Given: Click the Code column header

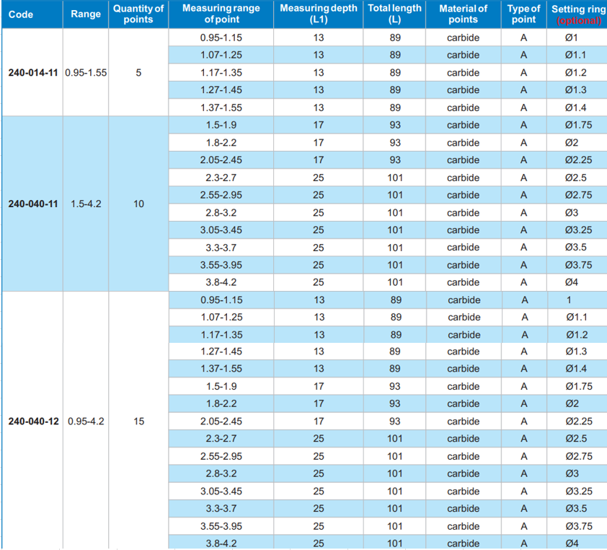Looking at the screenshot, I should 21,14.
